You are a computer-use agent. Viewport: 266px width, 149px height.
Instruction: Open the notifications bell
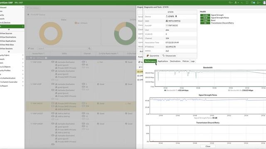259,2
